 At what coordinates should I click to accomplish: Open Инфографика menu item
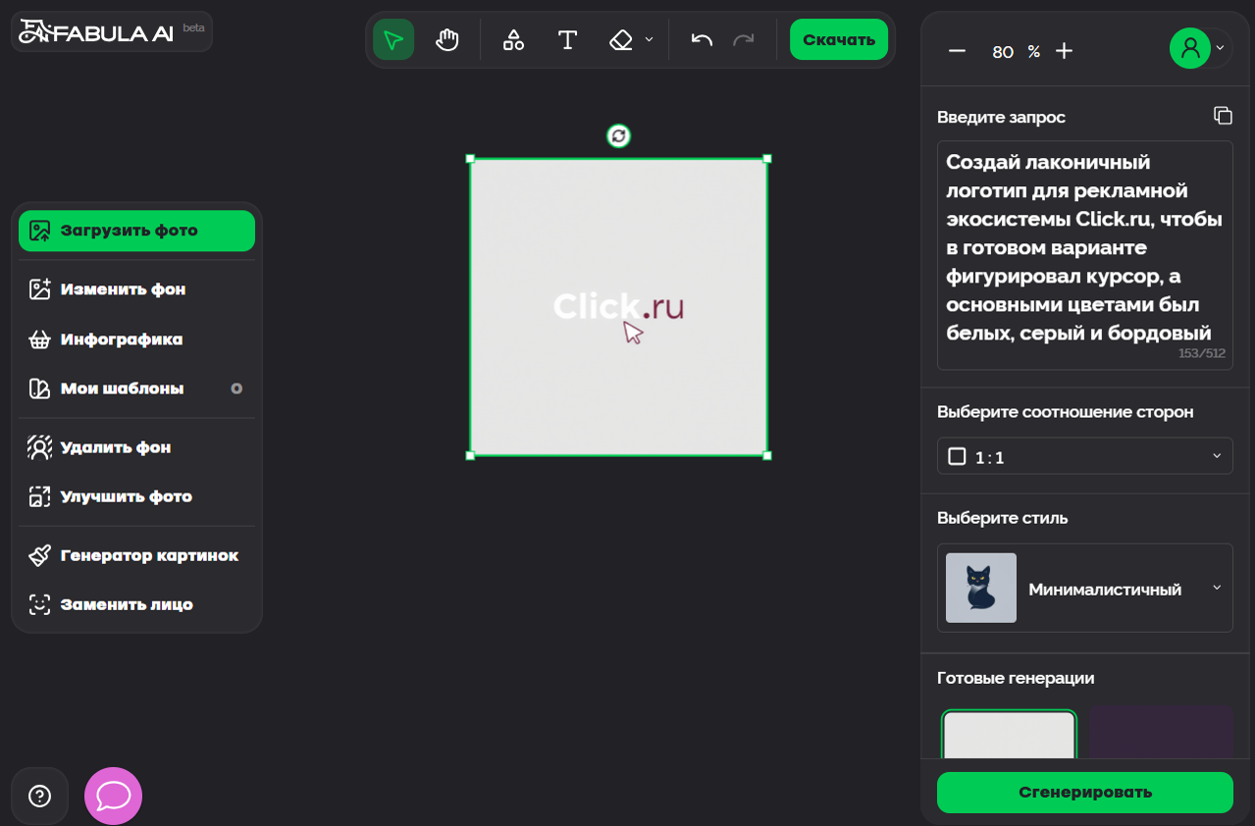[x=136, y=339]
